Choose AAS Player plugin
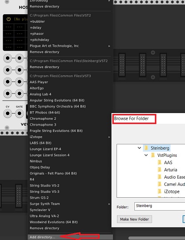 [x=70, y=82]
